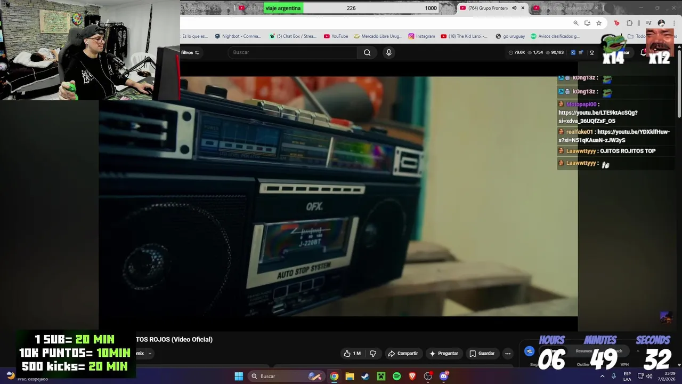
Task: Open Spotify from the taskbar
Action: pyautogui.click(x=396, y=376)
